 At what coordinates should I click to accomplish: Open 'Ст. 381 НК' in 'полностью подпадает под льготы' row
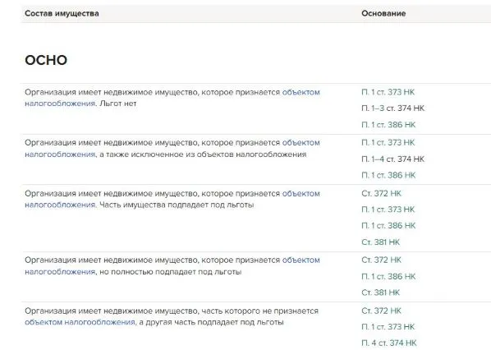tap(380, 292)
